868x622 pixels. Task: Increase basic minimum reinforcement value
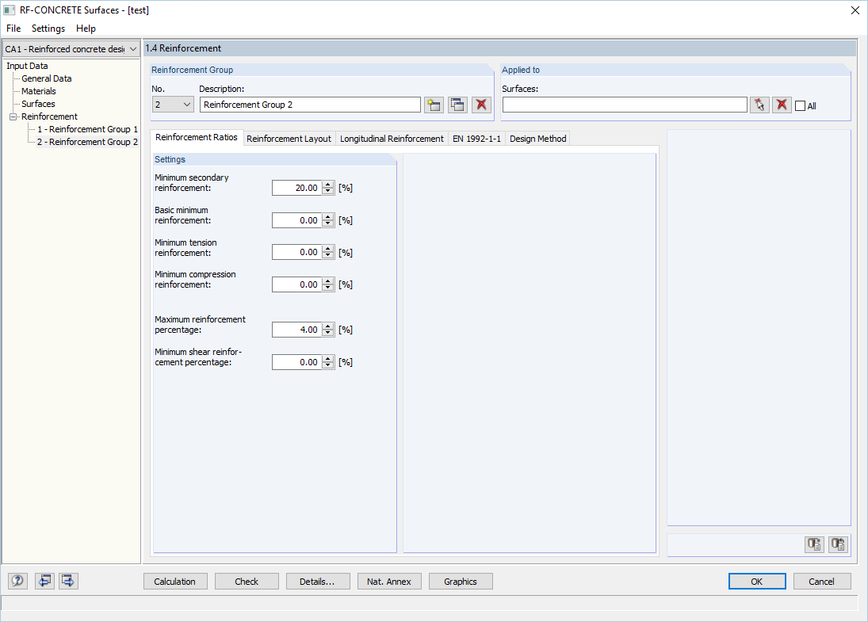(328, 217)
